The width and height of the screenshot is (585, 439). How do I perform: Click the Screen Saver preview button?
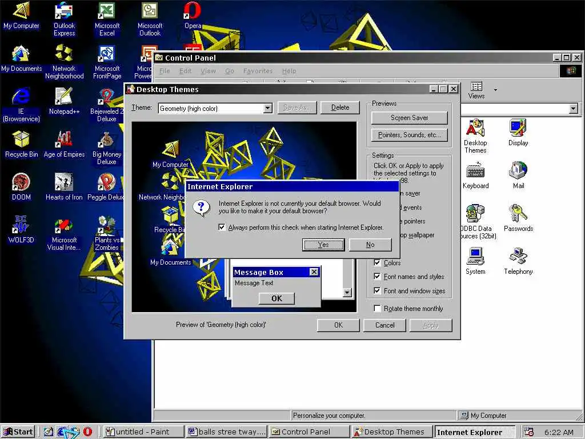[409, 118]
